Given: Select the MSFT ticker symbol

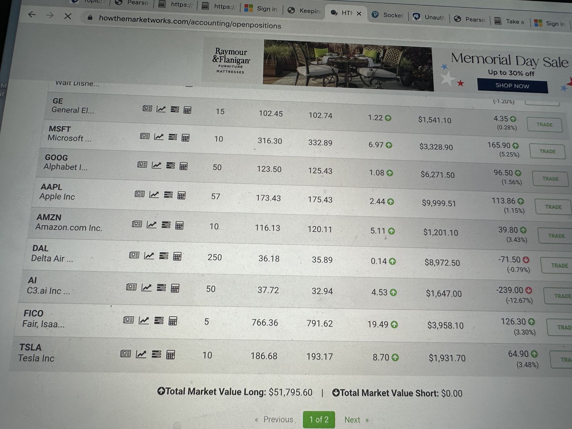Looking at the screenshot, I should pyautogui.click(x=60, y=129).
